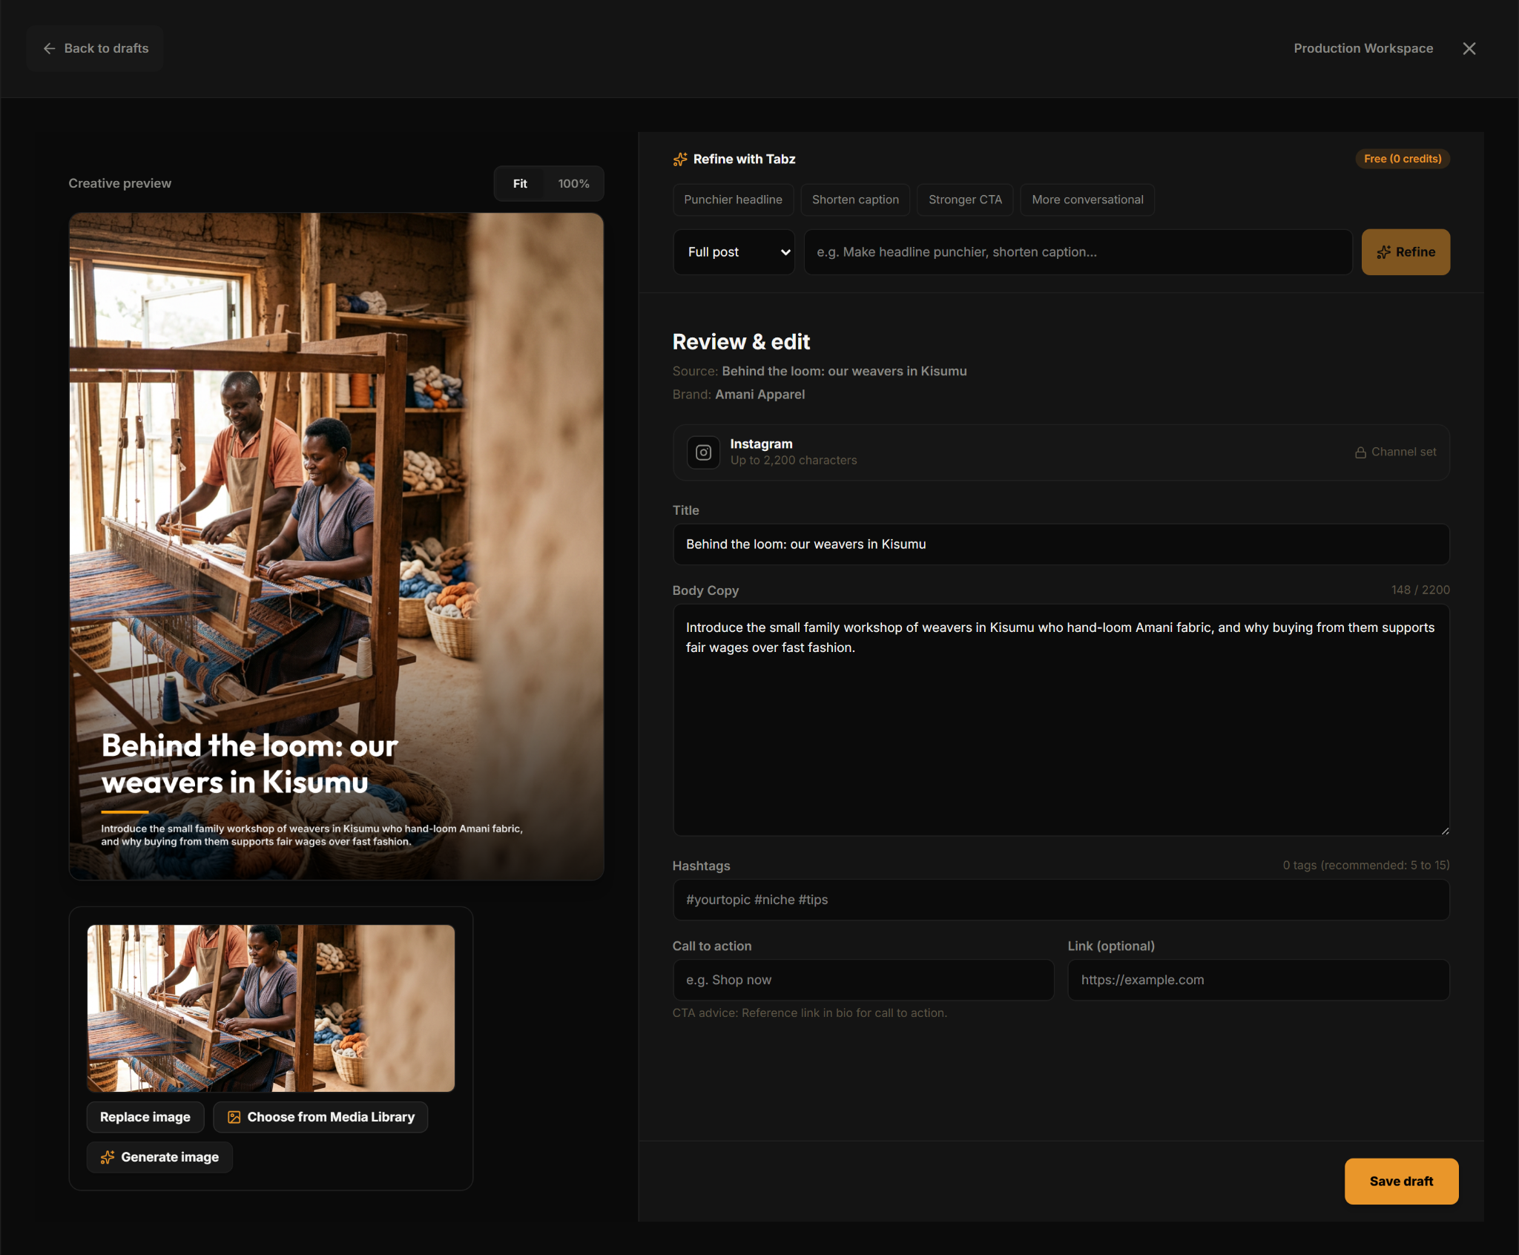The width and height of the screenshot is (1519, 1255).
Task: Save the draft
Action: pos(1401,1182)
